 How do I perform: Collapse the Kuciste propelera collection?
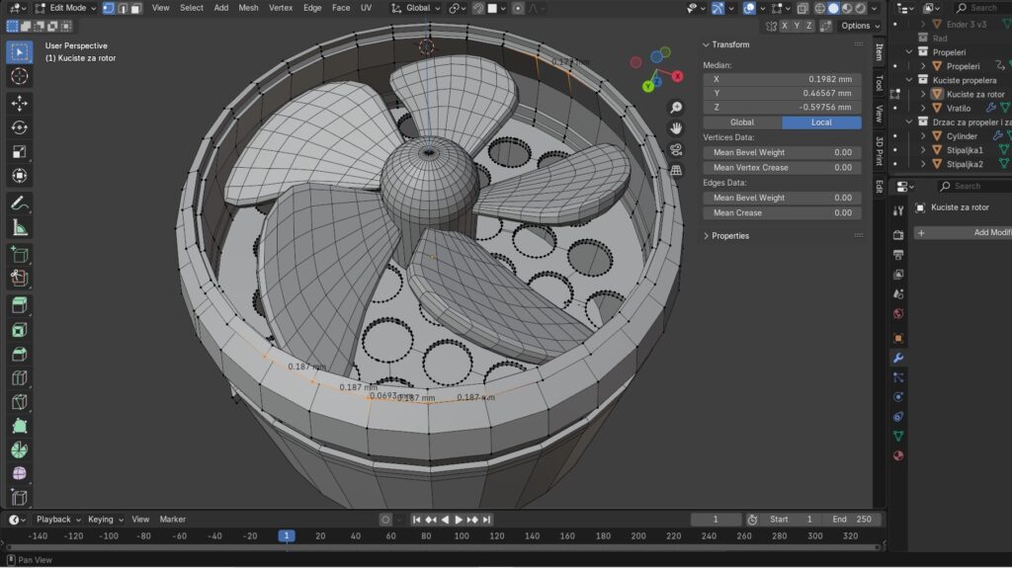tap(909, 80)
